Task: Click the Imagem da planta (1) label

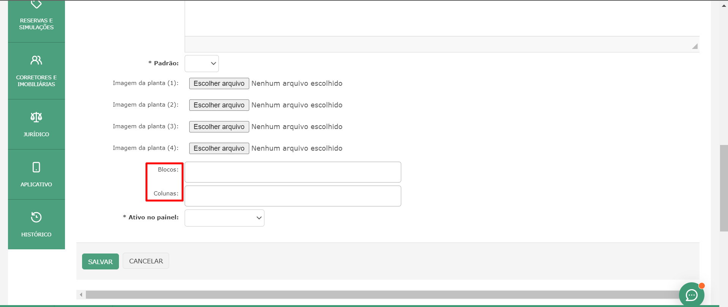Action: 146,83
